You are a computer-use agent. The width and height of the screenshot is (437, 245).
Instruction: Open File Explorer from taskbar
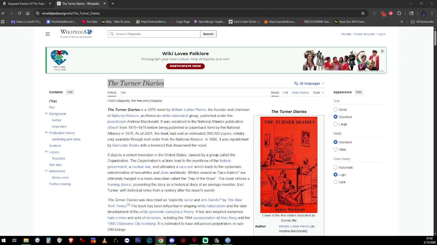(26, 241)
